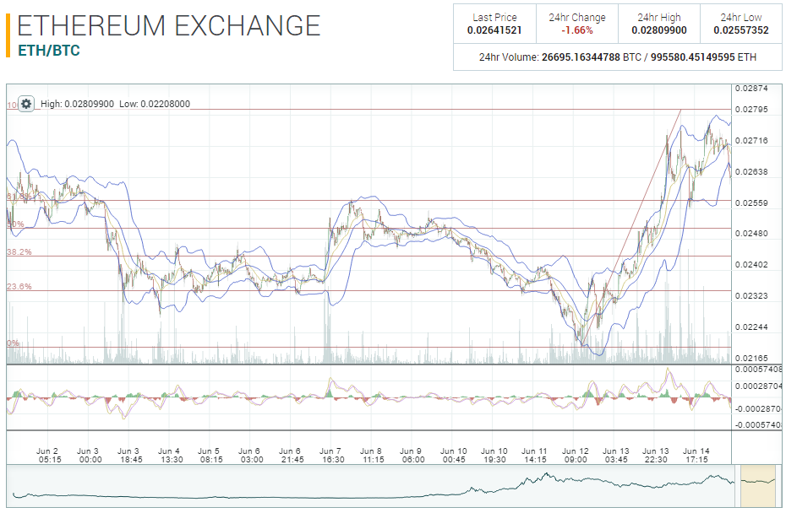The height and width of the screenshot is (513, 786).
Task: Click the chart High/Low readout text
Action: pyautogui.click(x=115, y=104)
